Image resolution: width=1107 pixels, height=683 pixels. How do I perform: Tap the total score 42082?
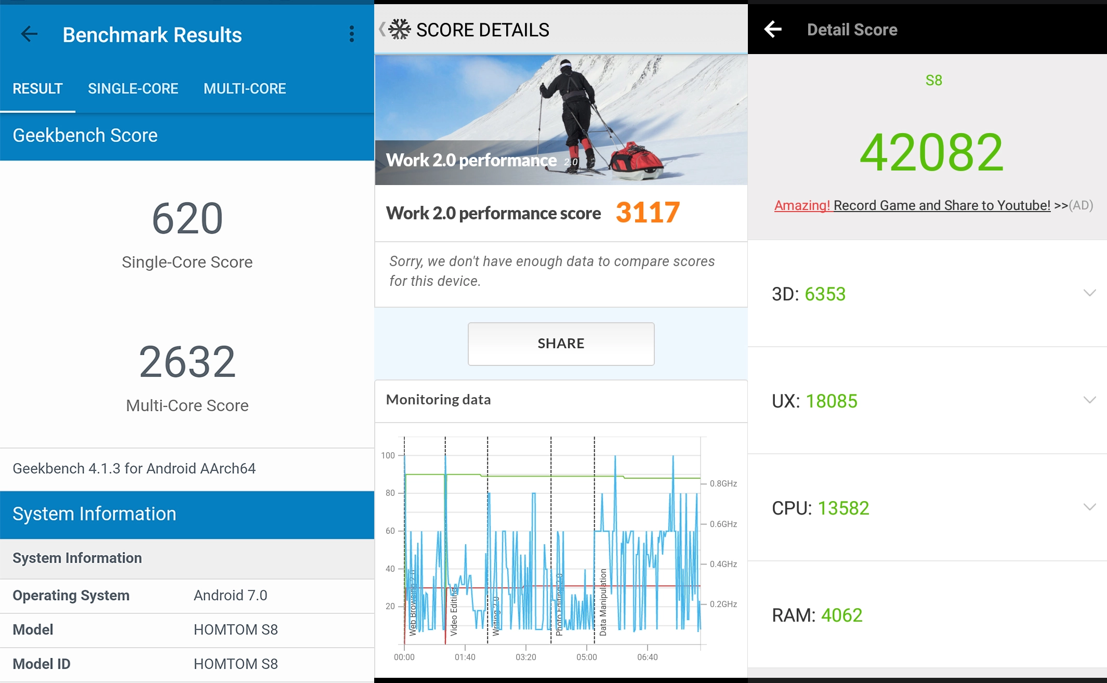tap(931, 152)
